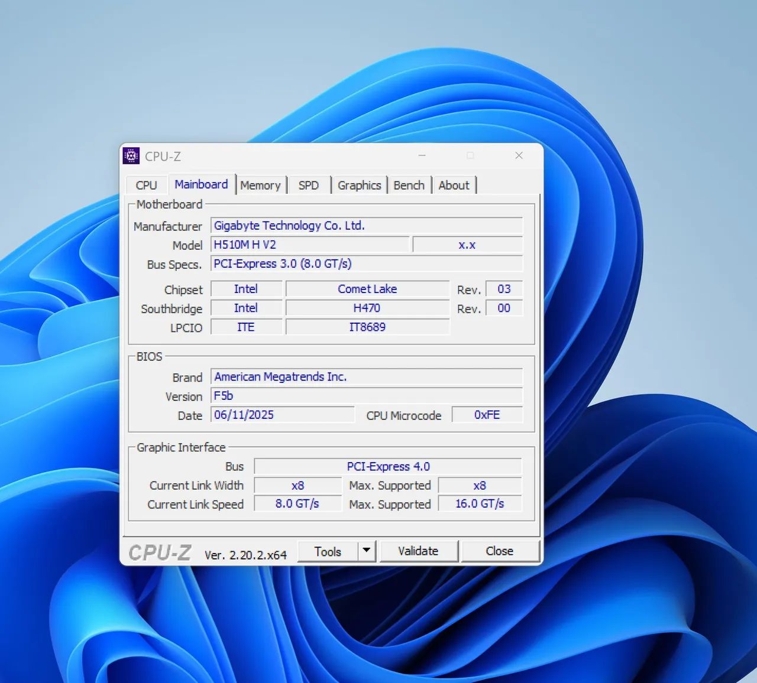Screen dimensions: 757x683
Task: Click the Ver. 2.20.2.x64 version text
Action: coord(245,555)
